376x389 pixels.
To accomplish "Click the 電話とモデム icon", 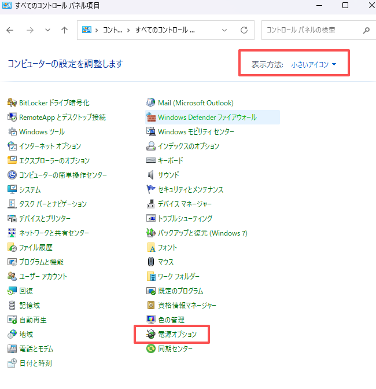I will tap(12, 348).
